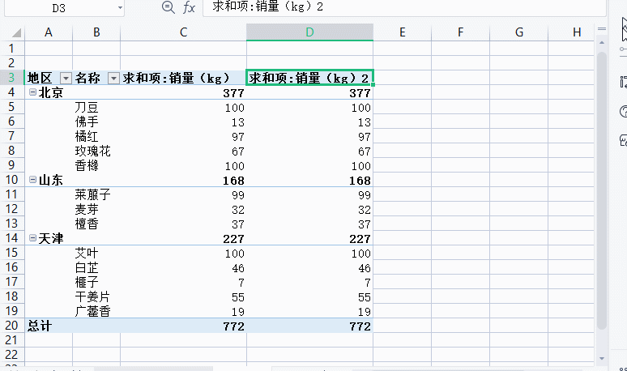
Task: Select the 求和项:销量（kg）header in column C
Action: click(183, 78)
